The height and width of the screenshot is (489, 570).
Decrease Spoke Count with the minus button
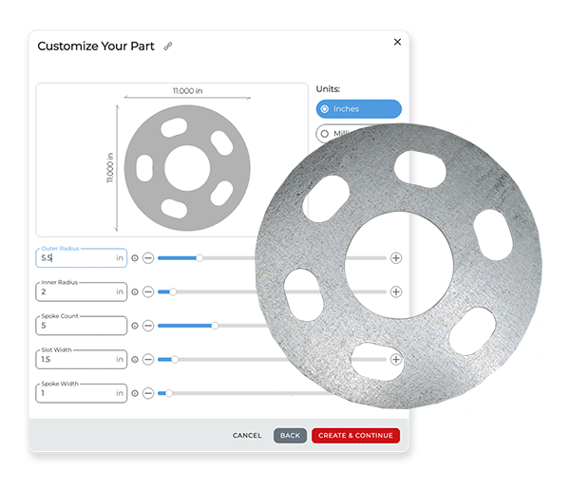coord(148,326)
